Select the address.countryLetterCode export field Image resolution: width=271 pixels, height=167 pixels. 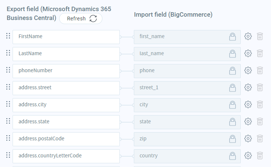66,156
